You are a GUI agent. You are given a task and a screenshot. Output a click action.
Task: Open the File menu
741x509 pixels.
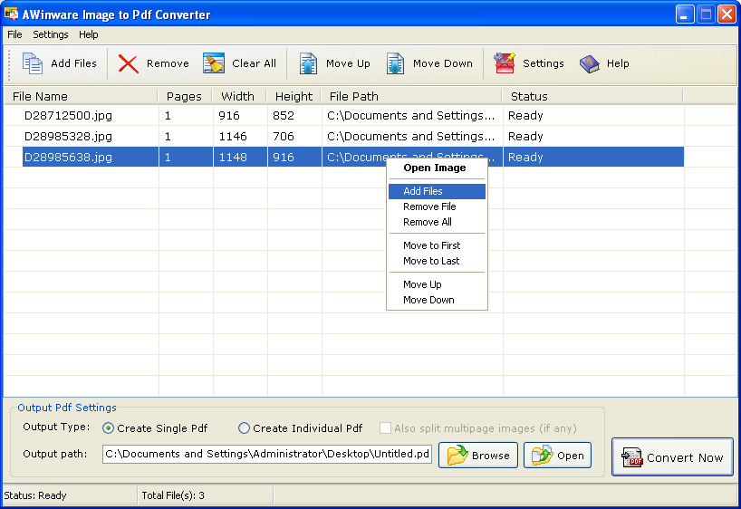pyautogui.click(x=14, y=34)
